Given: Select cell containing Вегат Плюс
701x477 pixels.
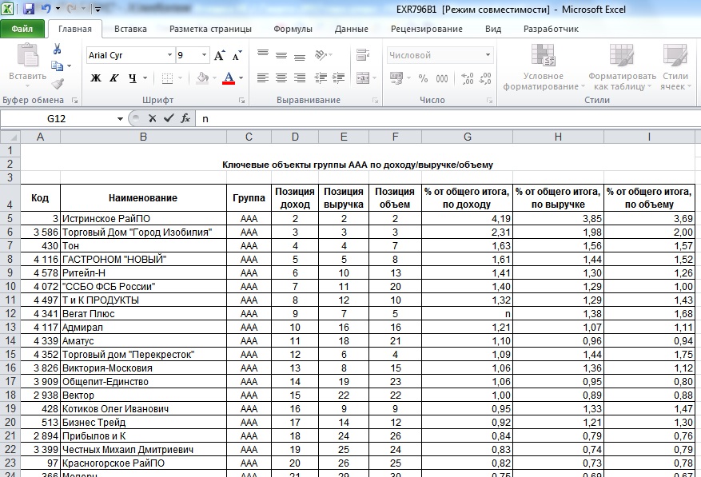Looking at the screenshot, I should (144, 314).
